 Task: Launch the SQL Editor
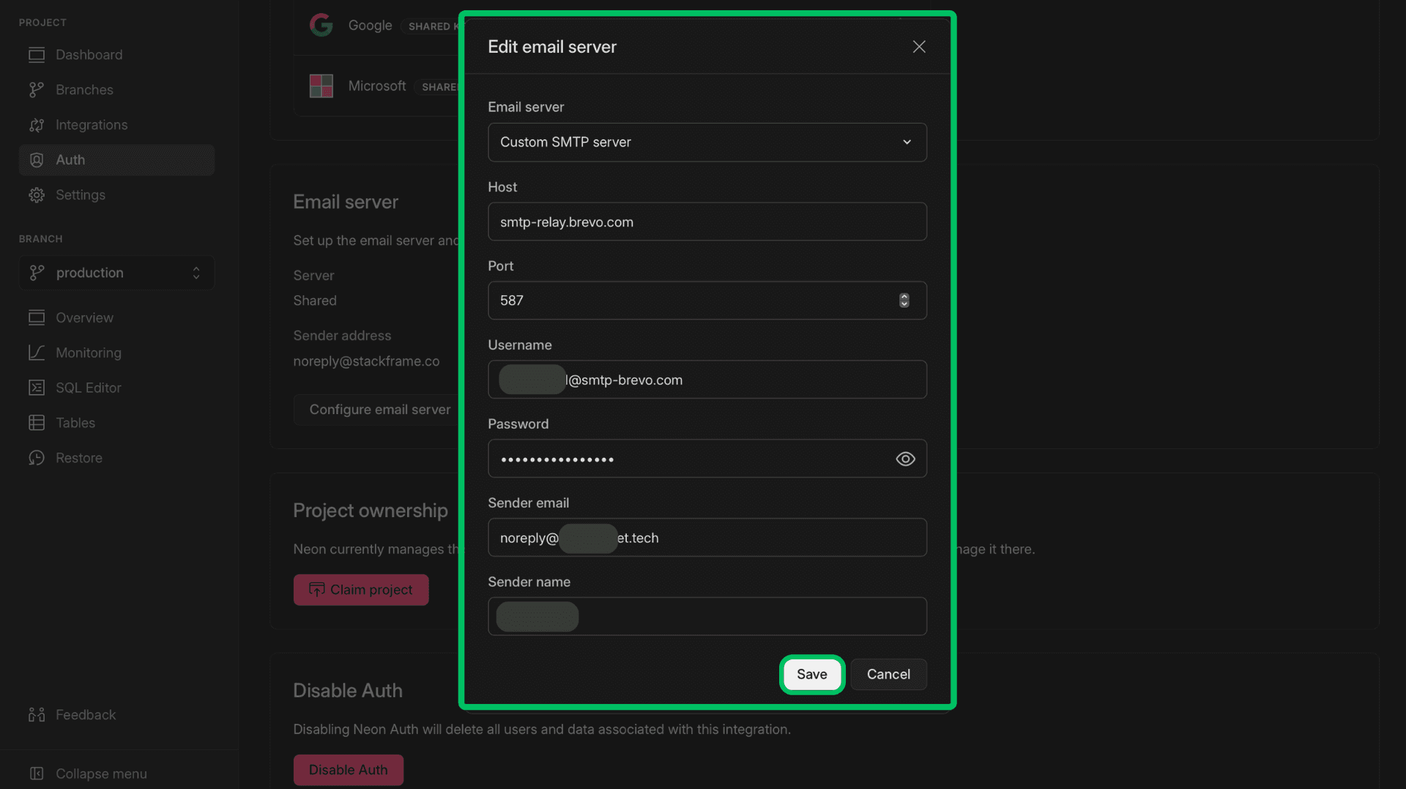pos(88,388)
